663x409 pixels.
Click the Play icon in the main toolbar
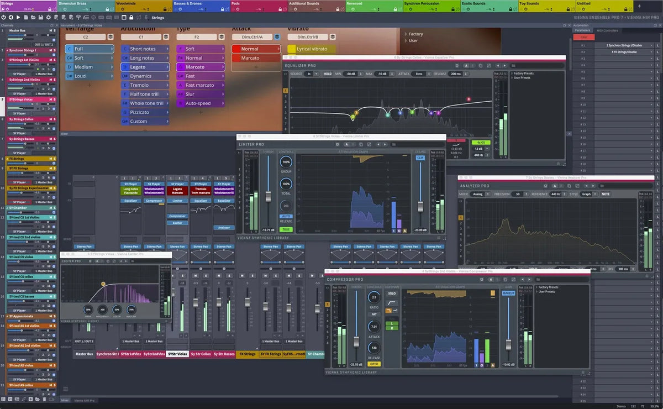point(18,17)
